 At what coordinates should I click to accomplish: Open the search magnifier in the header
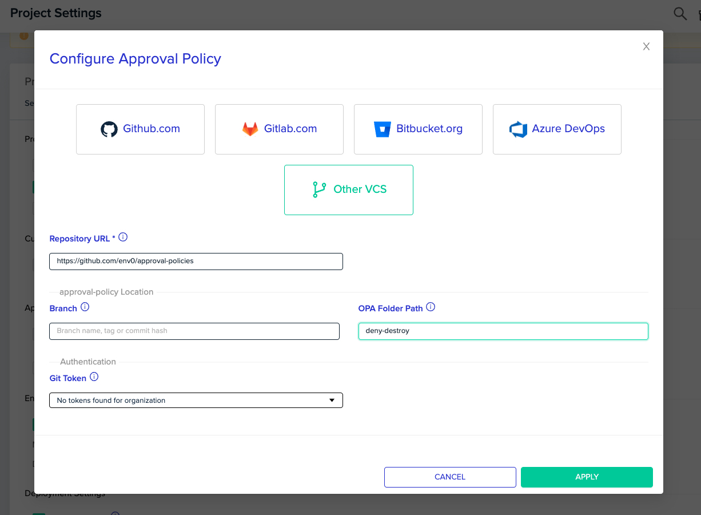(680, 14)
